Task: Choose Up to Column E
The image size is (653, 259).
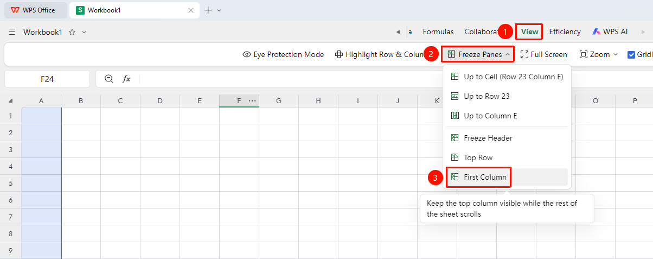Action: coord(507,116)
